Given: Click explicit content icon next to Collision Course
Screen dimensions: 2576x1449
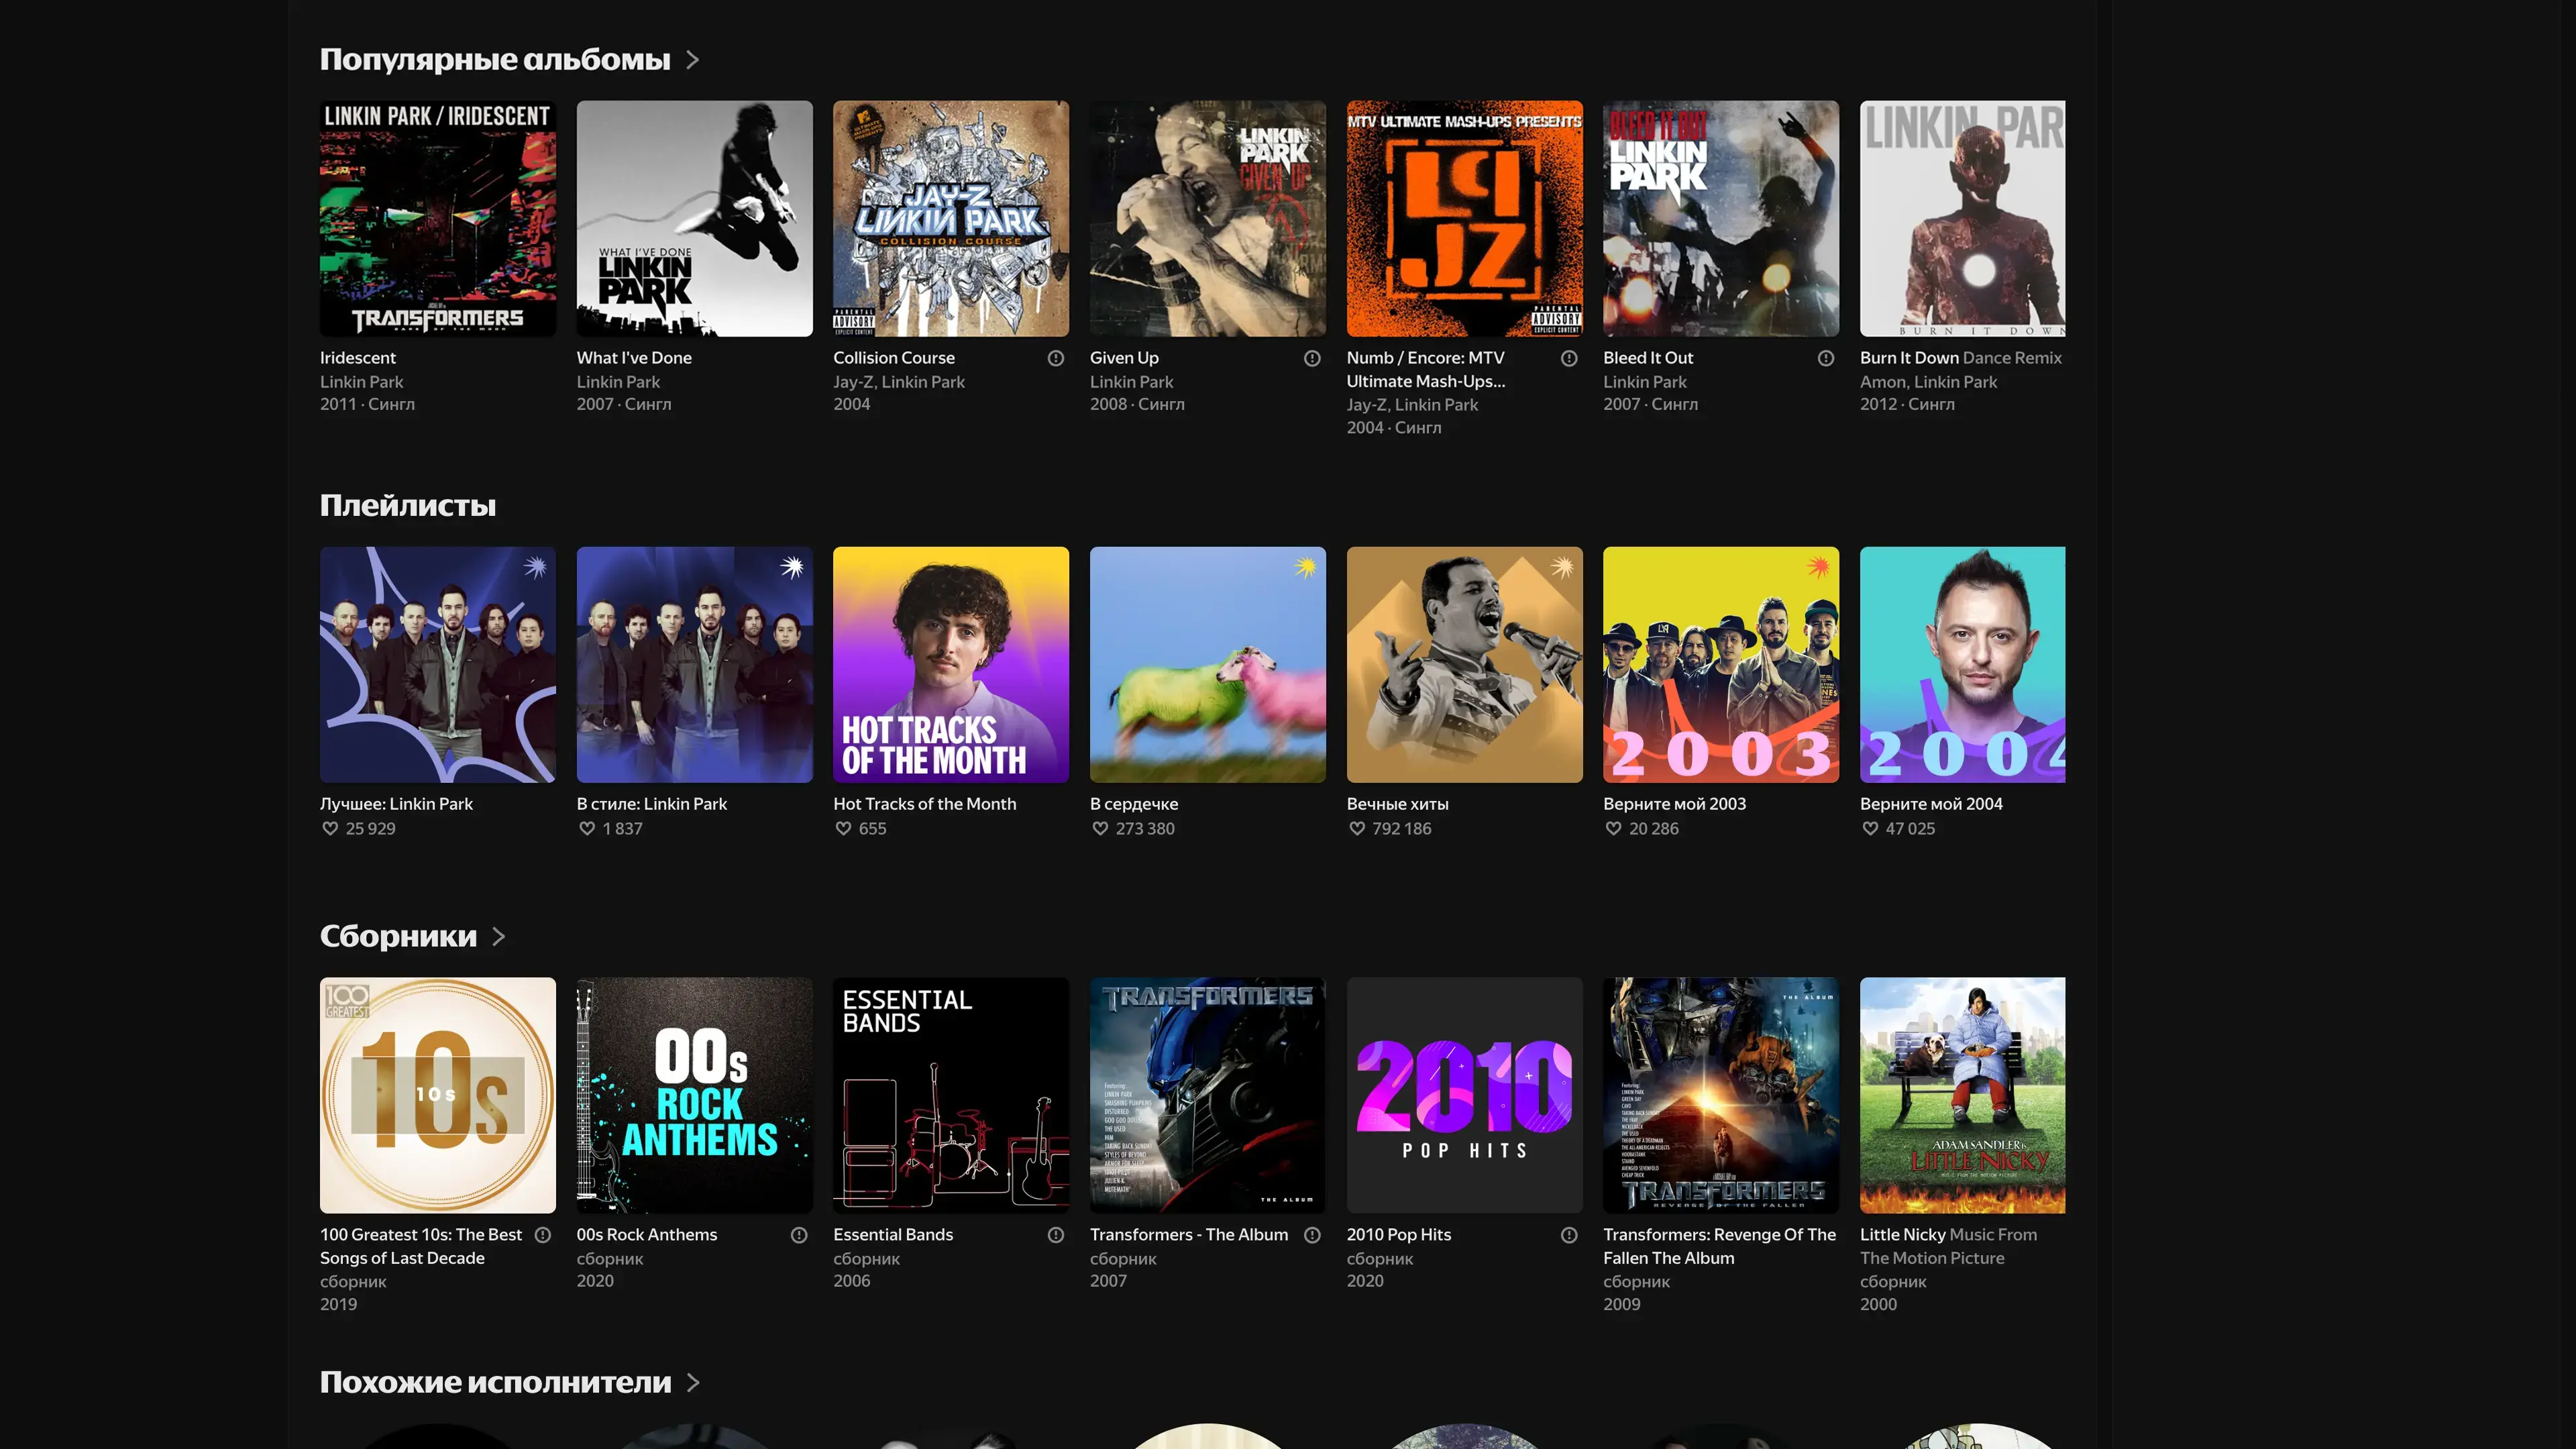Looking at the screenshot, I should [1055, 358].
